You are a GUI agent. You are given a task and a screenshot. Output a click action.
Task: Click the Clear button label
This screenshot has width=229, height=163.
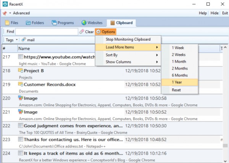89,32
